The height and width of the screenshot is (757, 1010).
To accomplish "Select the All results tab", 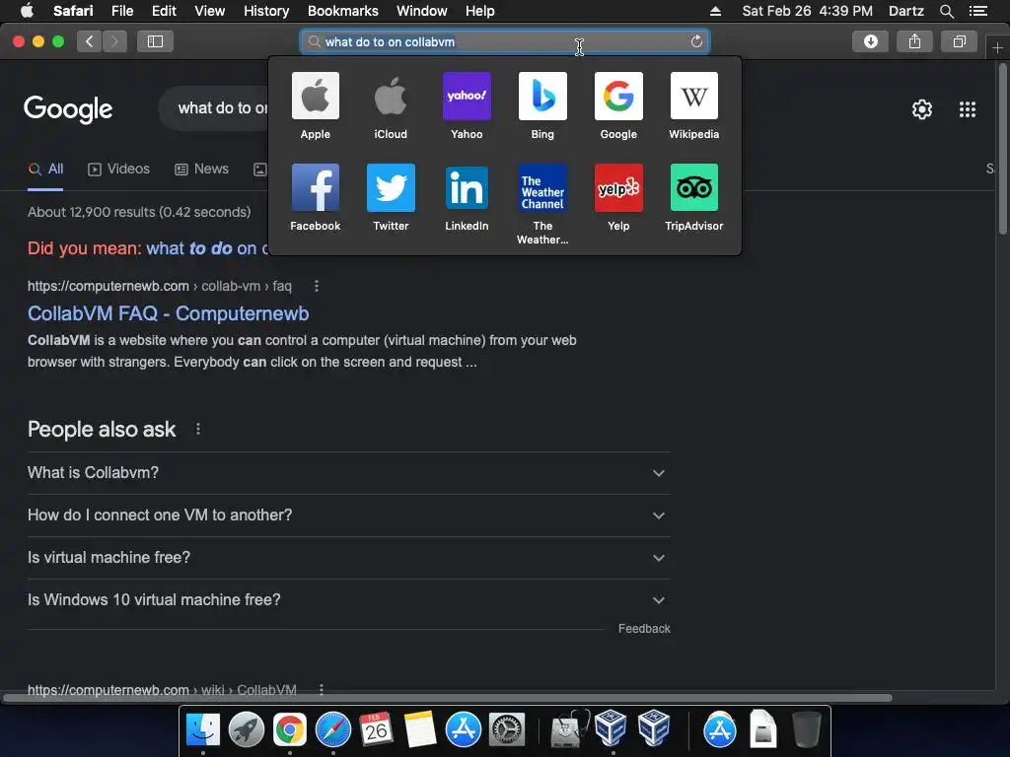I will coord(45,170).
